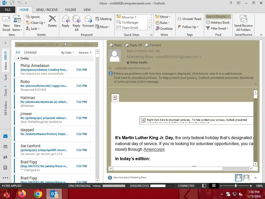
Task: Click the ribbon Forward icon
Action: (x=88, y=22)
